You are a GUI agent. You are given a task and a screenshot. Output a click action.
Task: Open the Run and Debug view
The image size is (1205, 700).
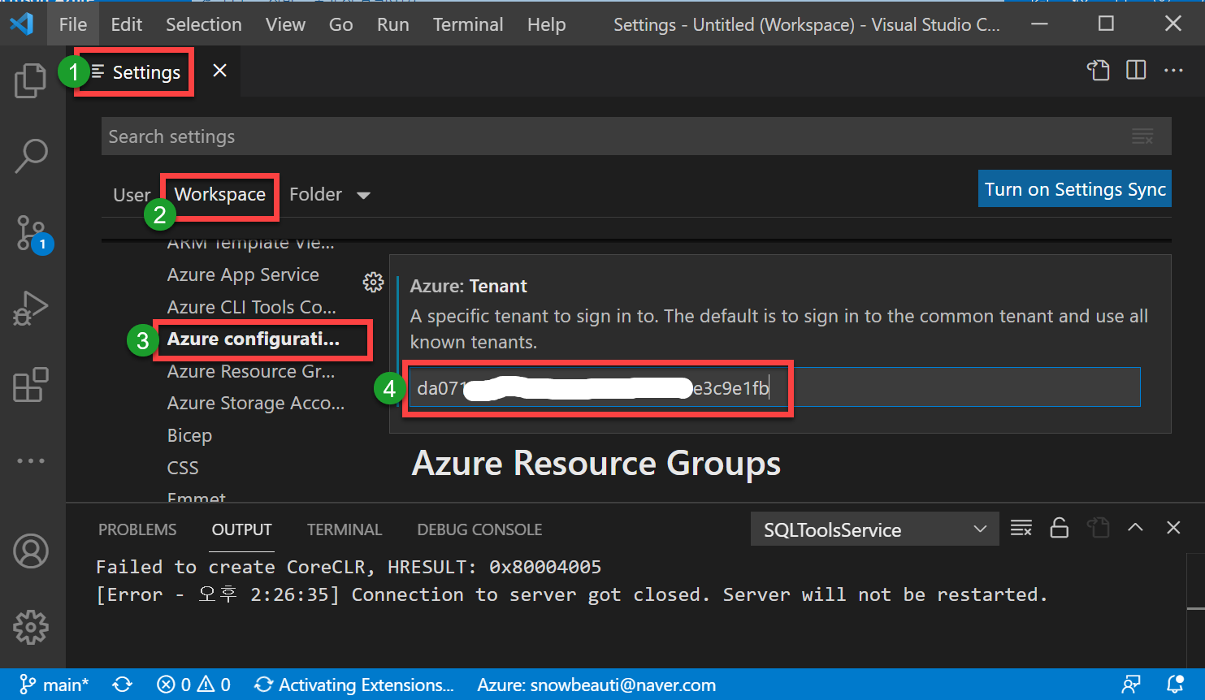tap(31, 309)
